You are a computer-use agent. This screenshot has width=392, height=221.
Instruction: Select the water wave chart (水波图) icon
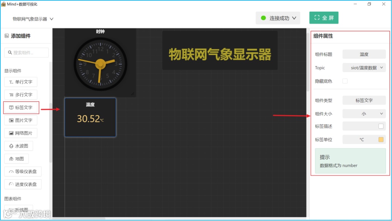point(11,146)
